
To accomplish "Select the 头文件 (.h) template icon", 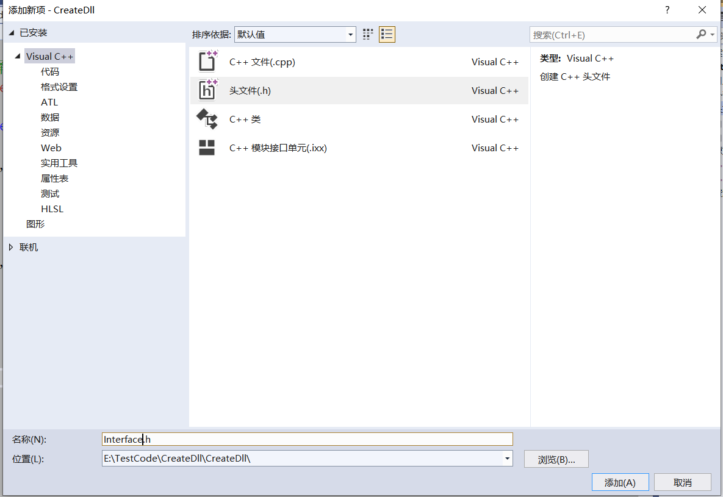I will (x=207, y=90).
